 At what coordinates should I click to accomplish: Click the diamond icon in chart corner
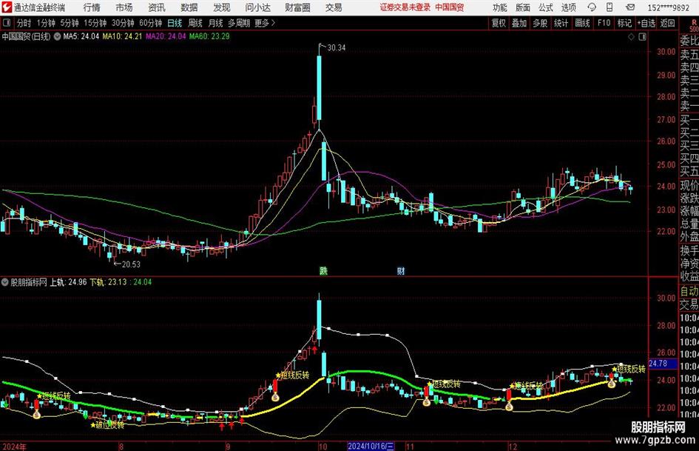point(631,37)
